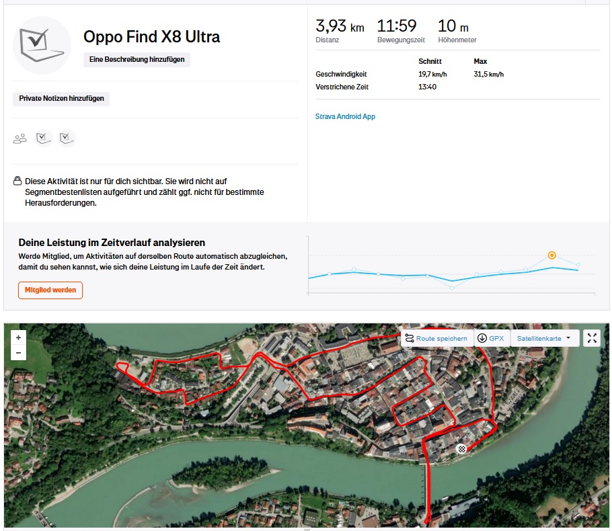Click the 'Distanz' label
Screen dimensions: 612x531
(x=327, y=40)
